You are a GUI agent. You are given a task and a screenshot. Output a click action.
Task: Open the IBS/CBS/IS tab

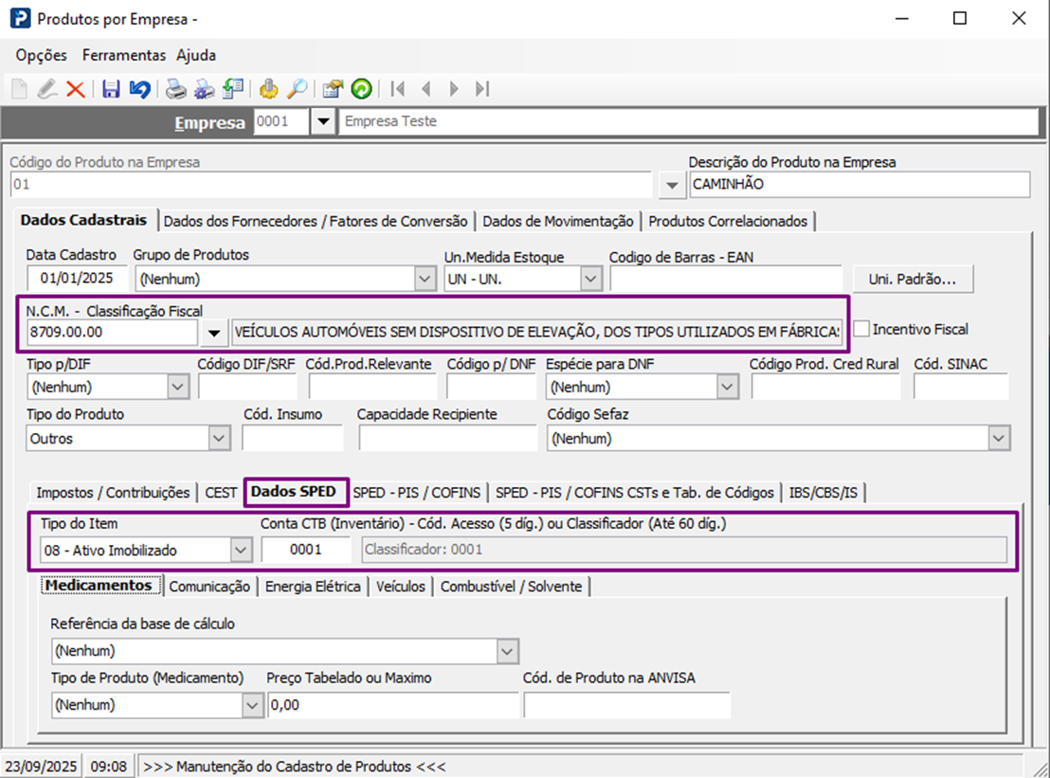pos(824,493)
